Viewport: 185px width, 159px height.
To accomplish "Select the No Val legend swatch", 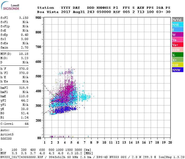I will [x=178, y=20].
